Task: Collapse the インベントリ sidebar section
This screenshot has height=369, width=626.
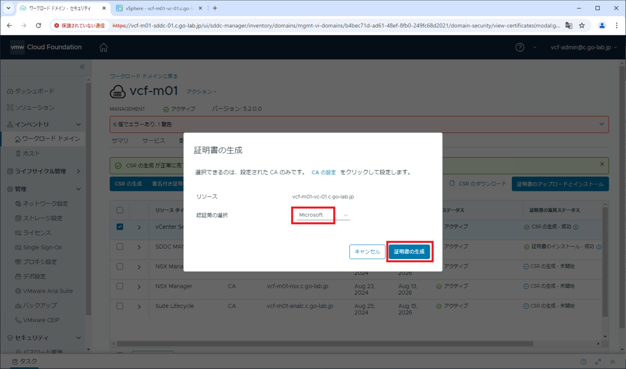Action: 79,124
